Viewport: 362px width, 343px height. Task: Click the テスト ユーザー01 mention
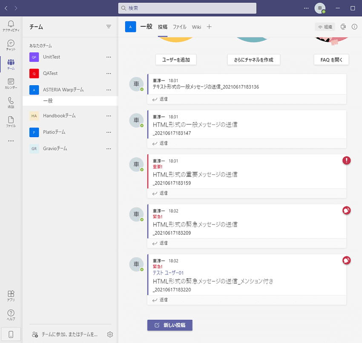tap(168, 273)
